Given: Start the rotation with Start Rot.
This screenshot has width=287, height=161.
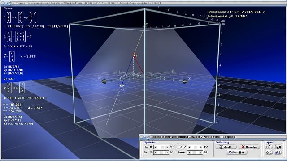Looking at the screenshot, I should tap(236, 152).
